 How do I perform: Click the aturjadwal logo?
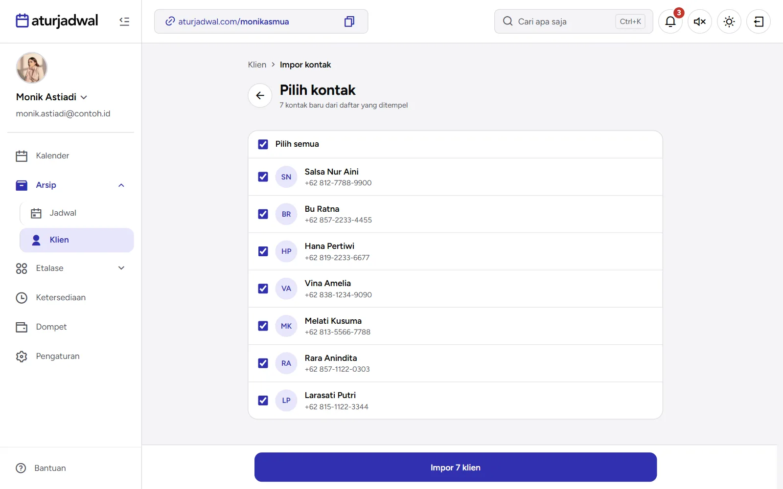coord(57,21)
